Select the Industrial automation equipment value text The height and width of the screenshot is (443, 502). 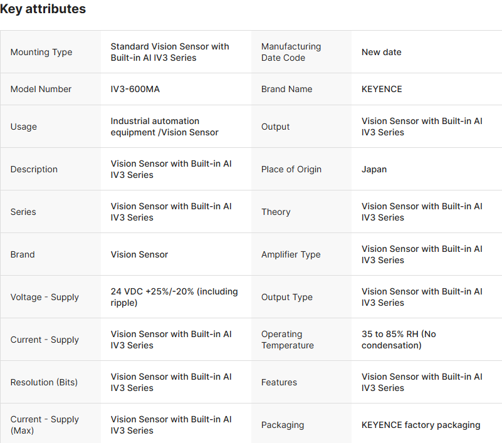coord(164,127)
